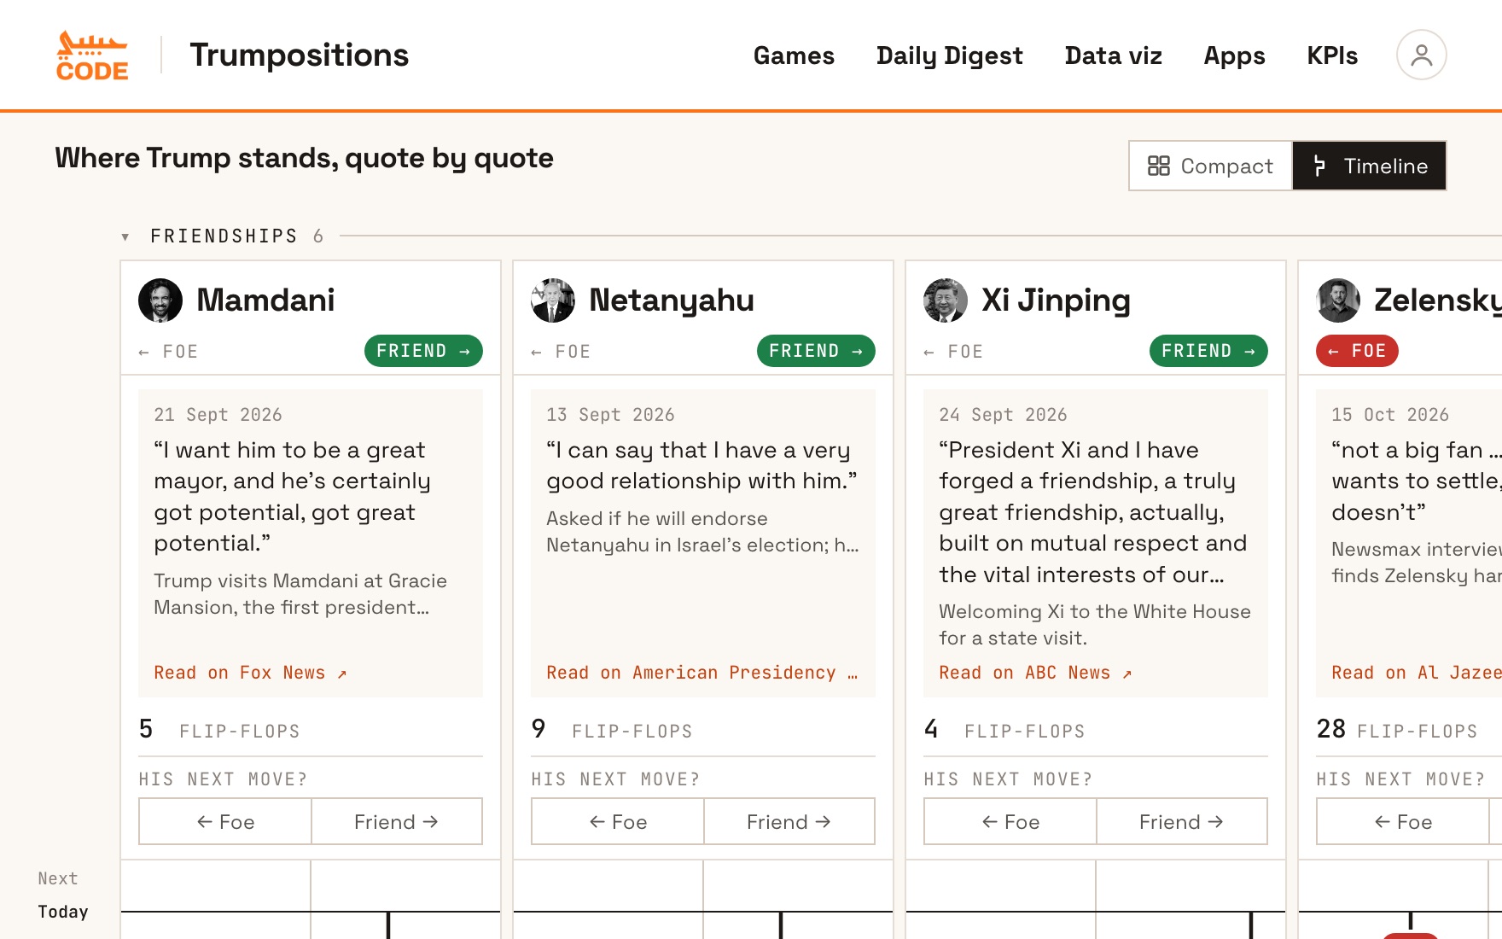Click Netanyahu's portrait avatar

pyautogui.click(x=553, y=300)
